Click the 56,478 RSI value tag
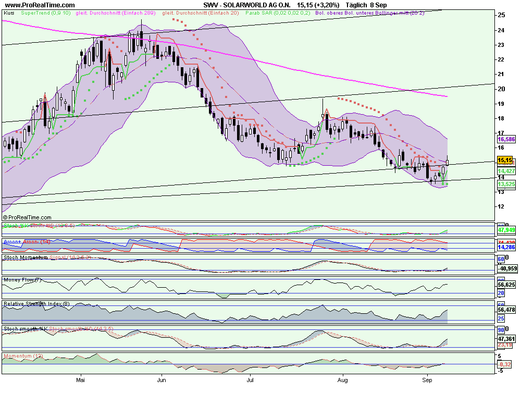This screenshot has width=521, height=417. pos(506,310)
